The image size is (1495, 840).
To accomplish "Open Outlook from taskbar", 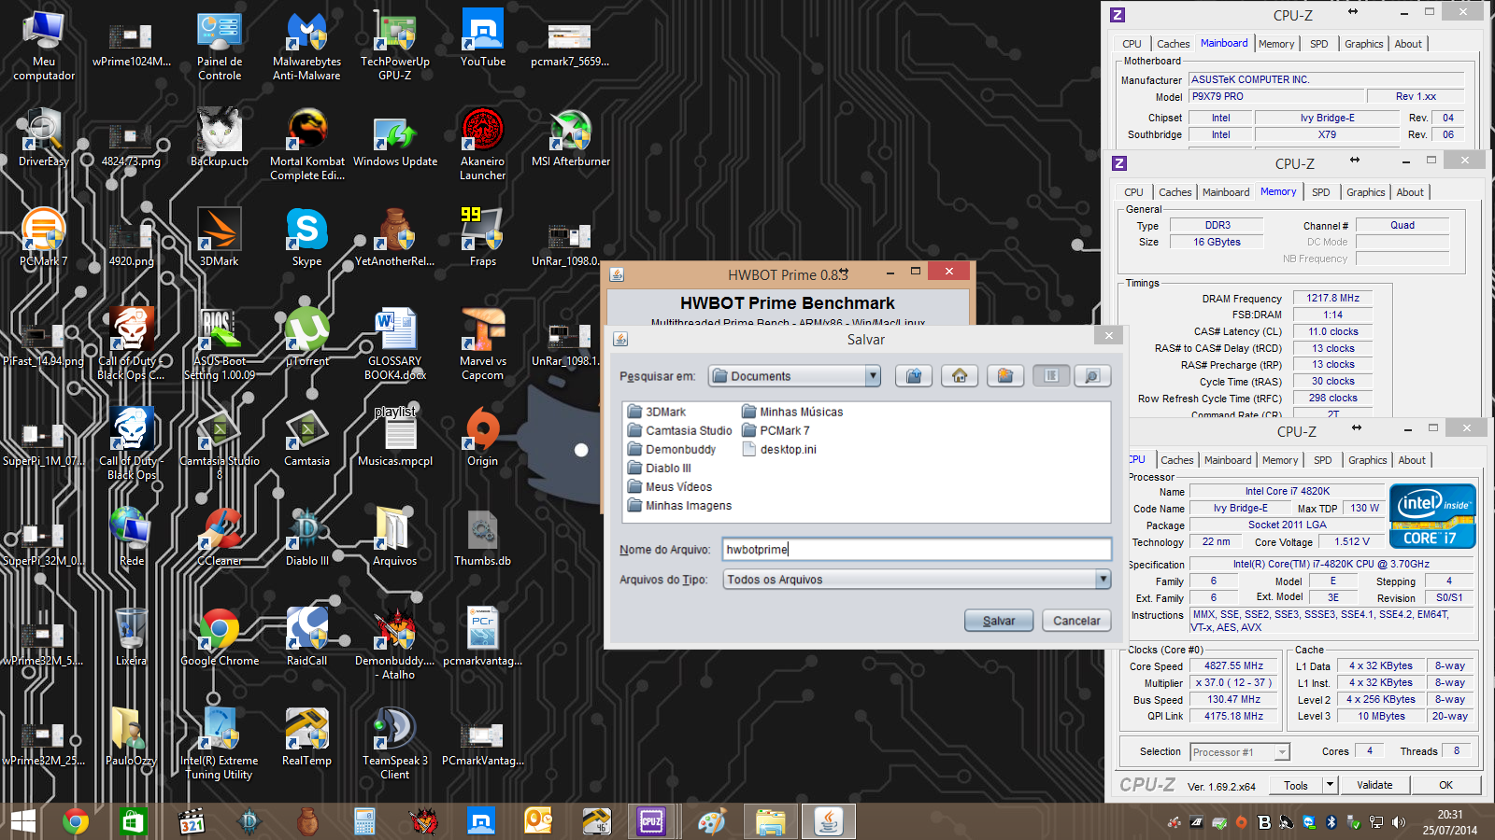I will coord(538,821).
